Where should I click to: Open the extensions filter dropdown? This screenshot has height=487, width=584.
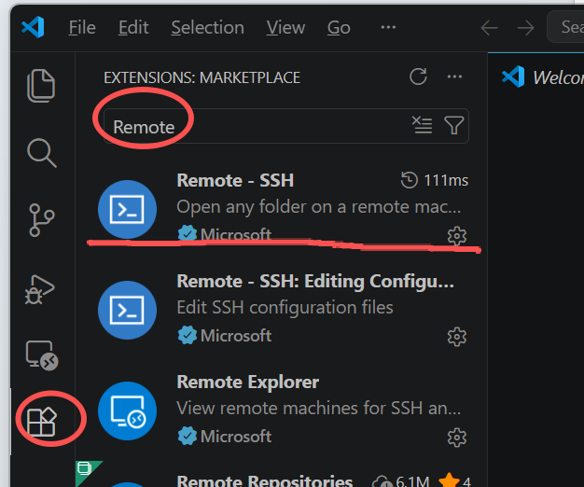454,125
